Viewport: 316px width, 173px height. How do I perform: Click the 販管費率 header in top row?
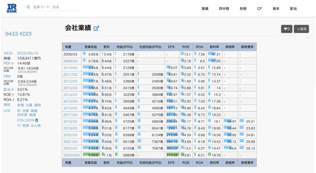click(x=247, y=47)
